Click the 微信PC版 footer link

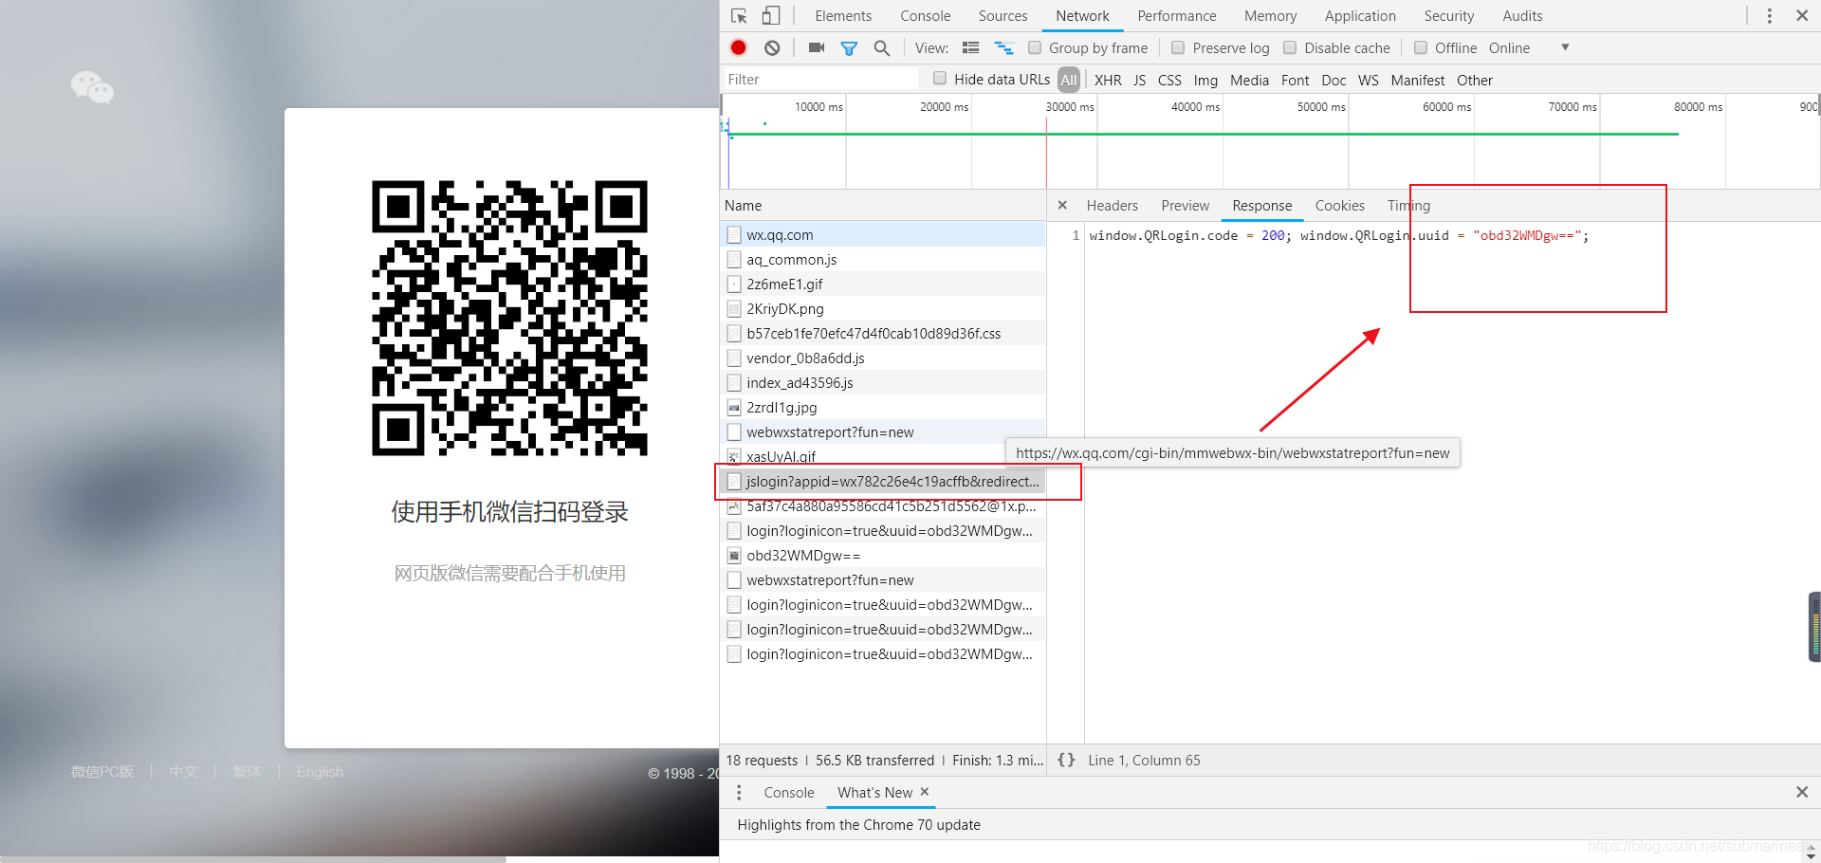(x=102, y=772)
